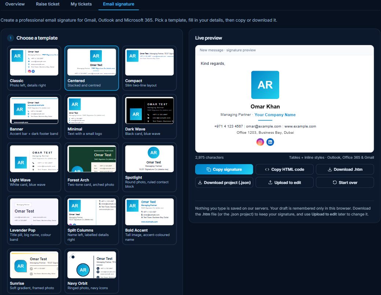Choose the Sunrise template card
Screen dimensions: 381x295
(34, 271)
